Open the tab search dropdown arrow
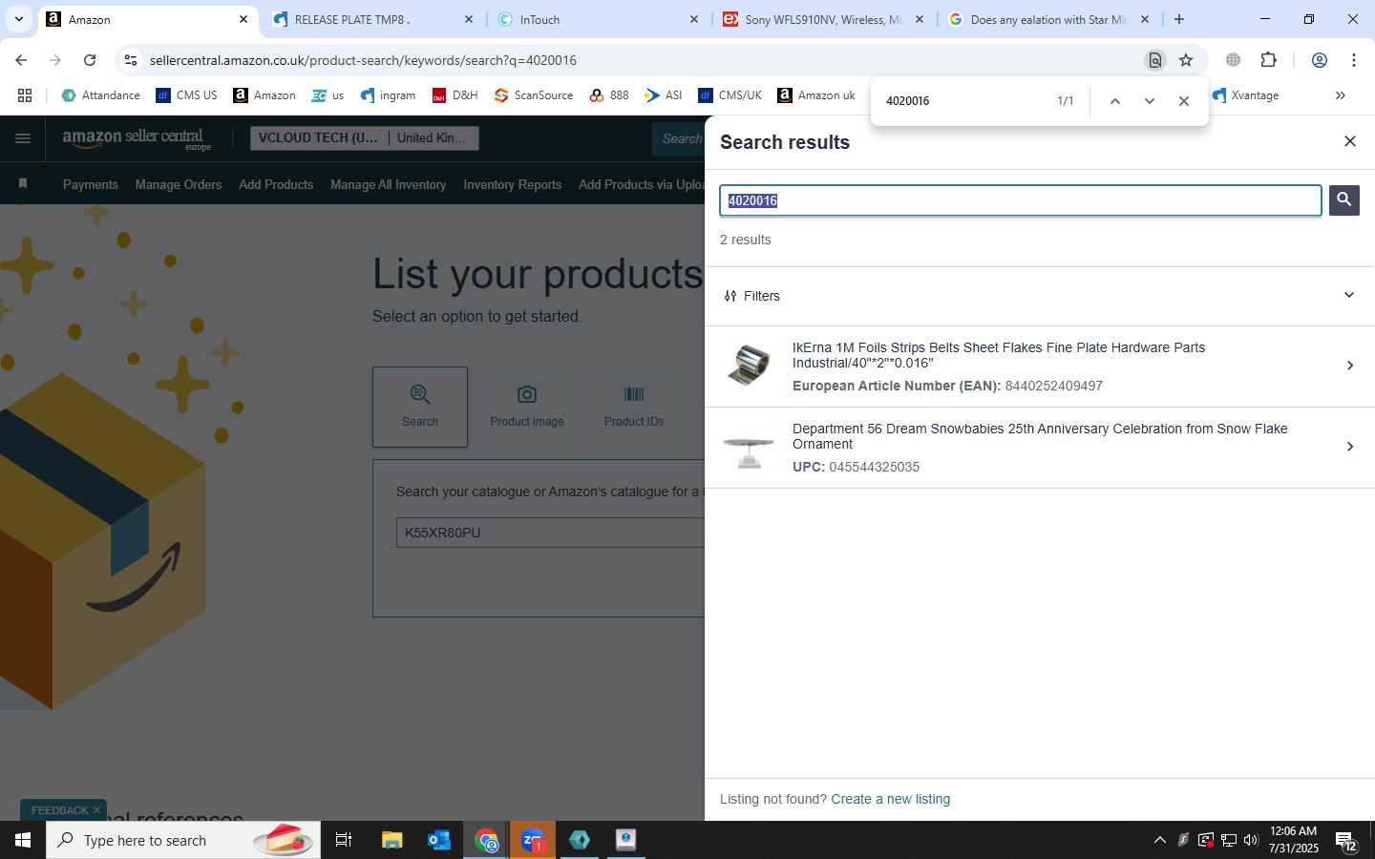 [18, 19]
